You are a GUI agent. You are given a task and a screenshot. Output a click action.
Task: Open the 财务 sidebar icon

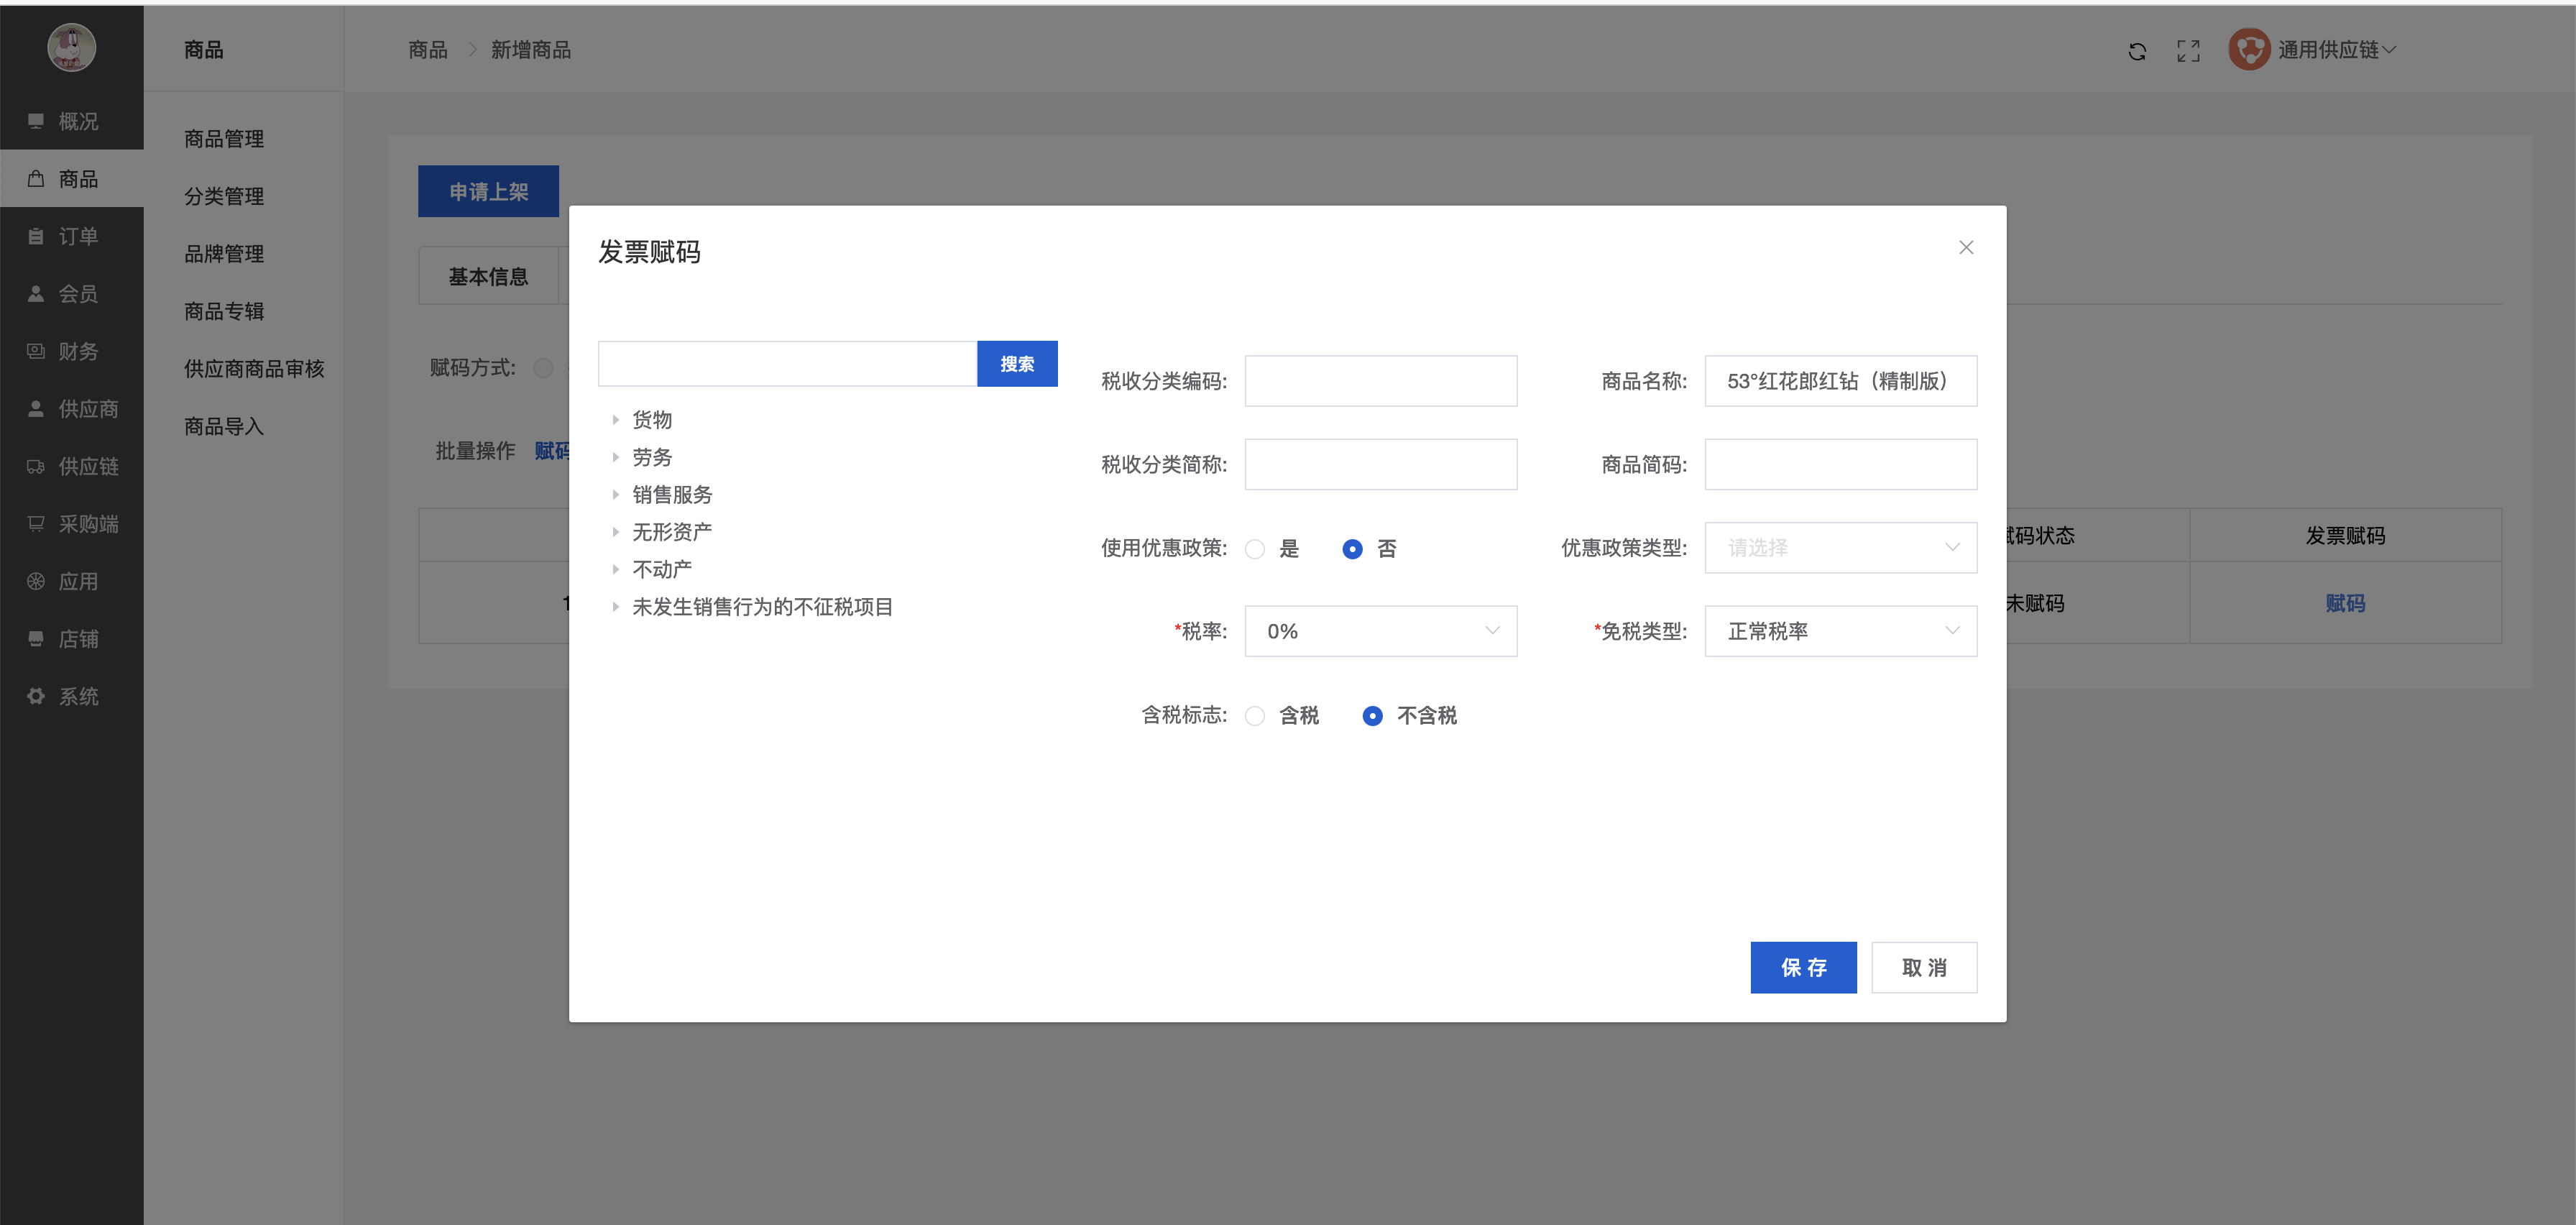pos(36,351)
